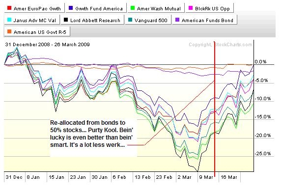Viewport: 282px width, 195px height.
Task: Click the green Amer Wash Mutual swatch
Action: click(x=133, y=8)
